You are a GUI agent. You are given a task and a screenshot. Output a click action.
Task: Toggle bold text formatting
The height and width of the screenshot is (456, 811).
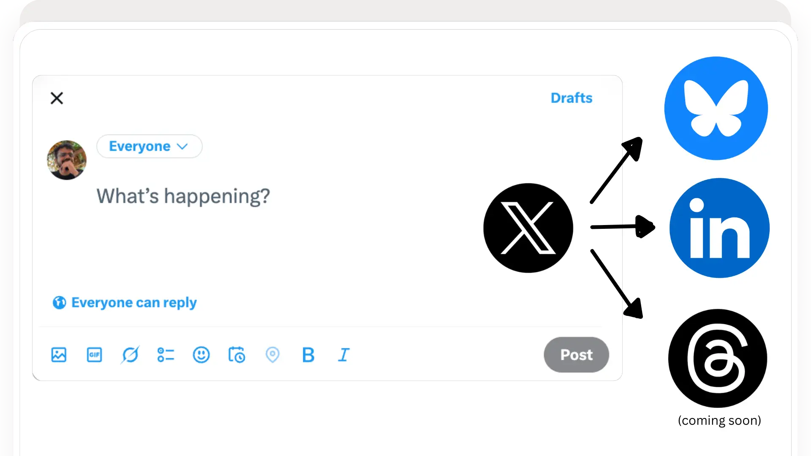click(308, 355)
